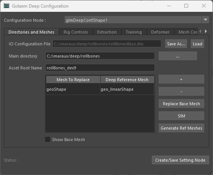
Task: Click the Golaem window title icon
Action: tap(7, 6)
